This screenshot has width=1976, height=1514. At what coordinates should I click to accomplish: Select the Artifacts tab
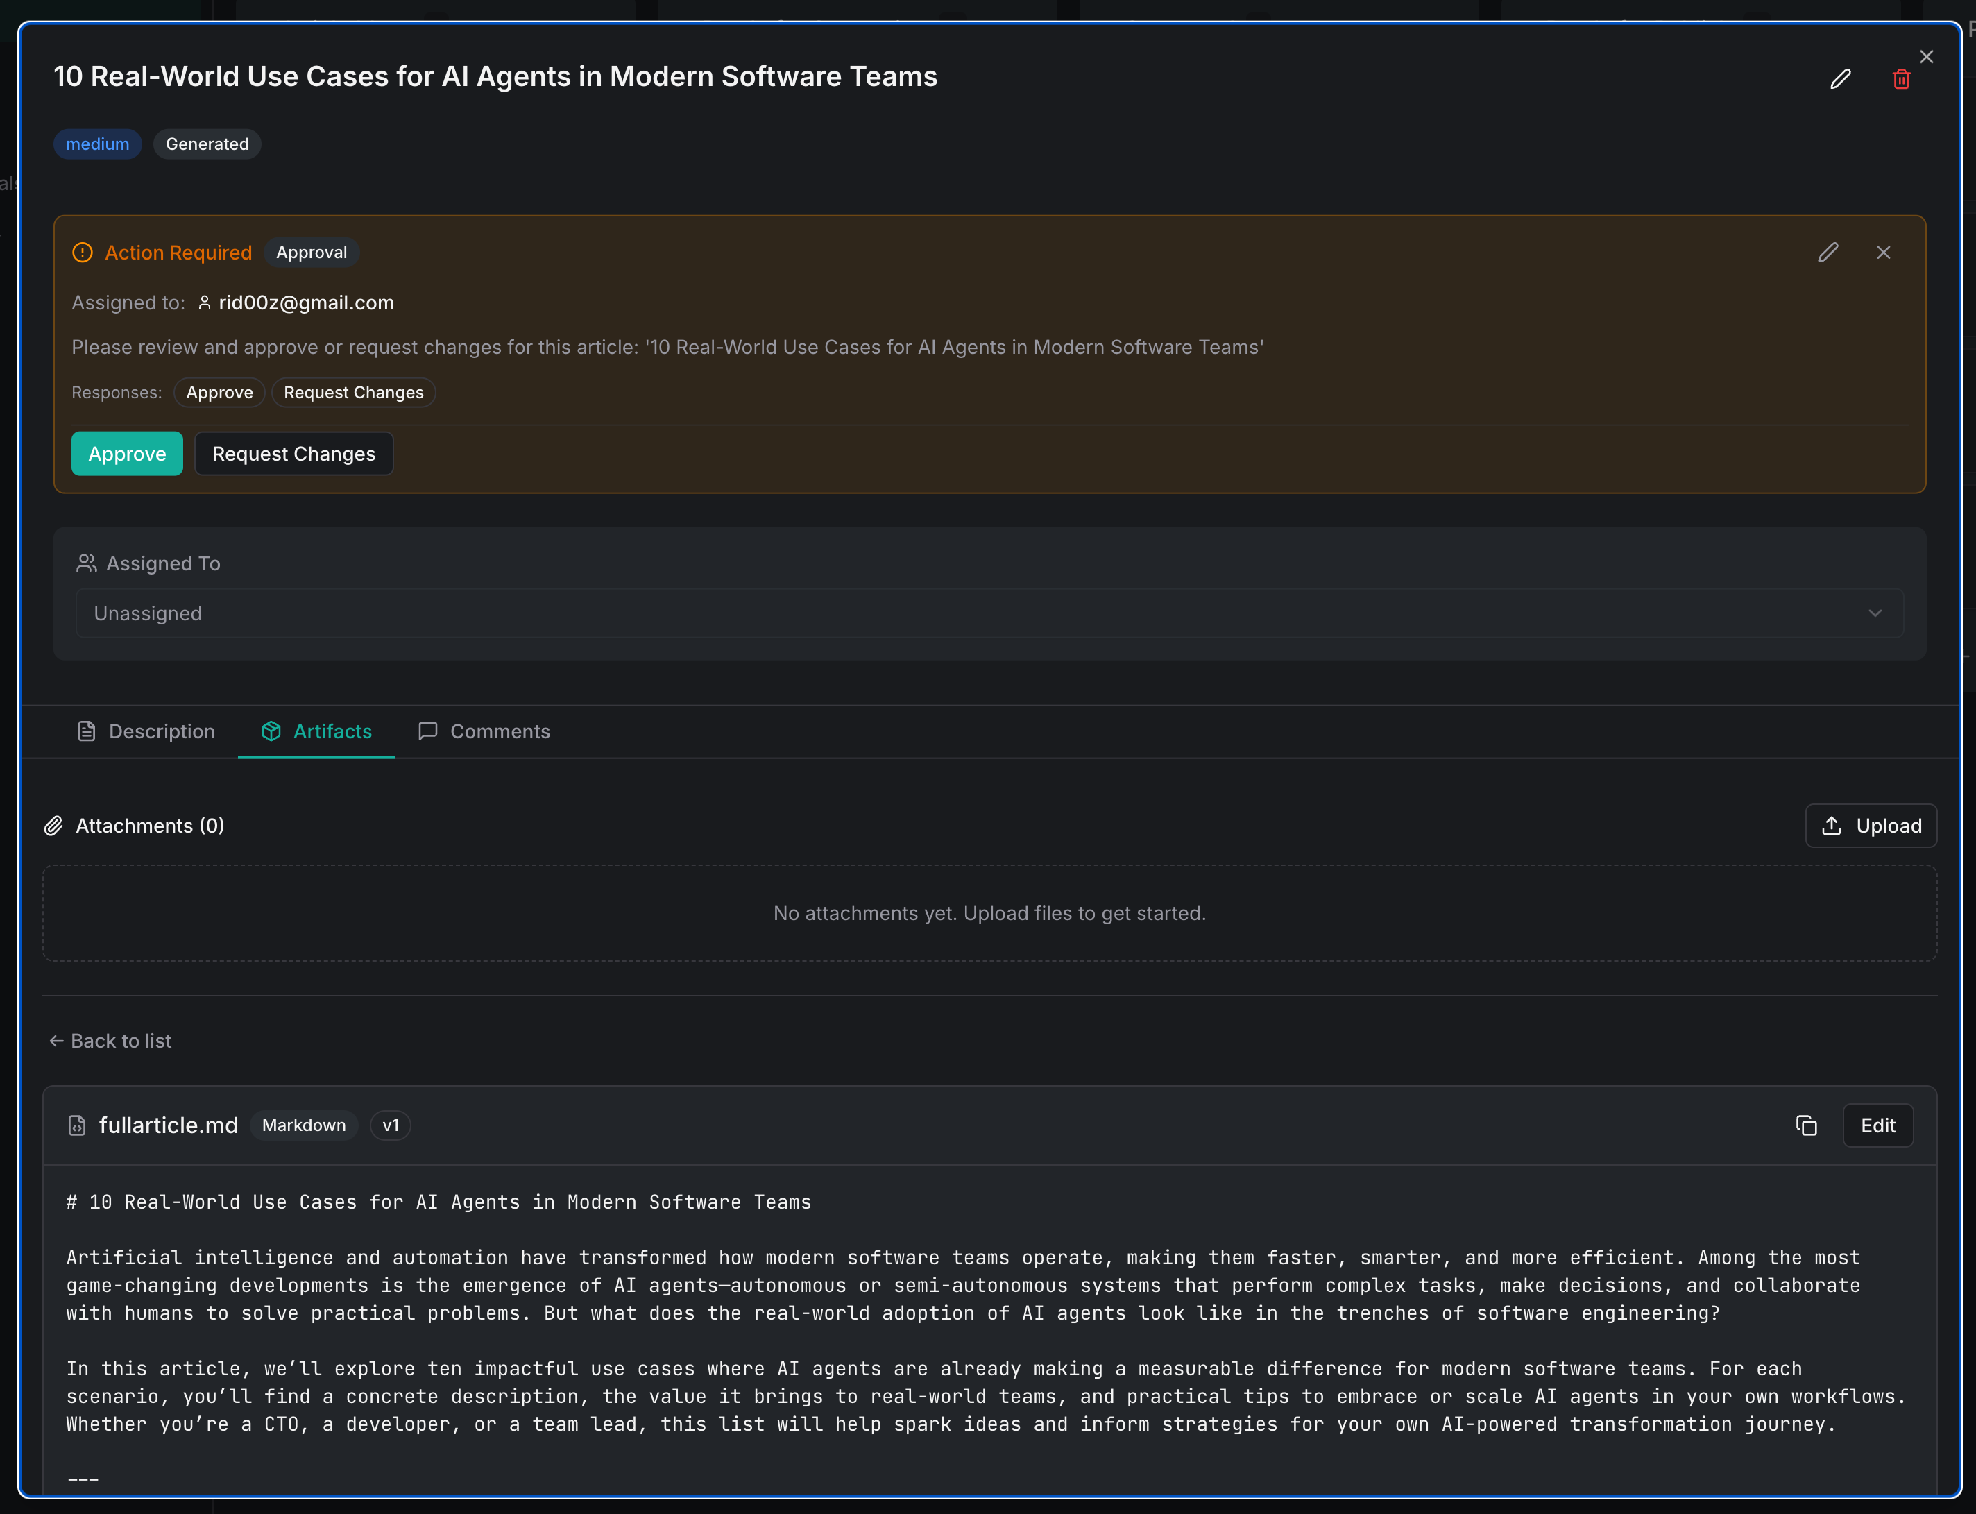pos(316,731)
